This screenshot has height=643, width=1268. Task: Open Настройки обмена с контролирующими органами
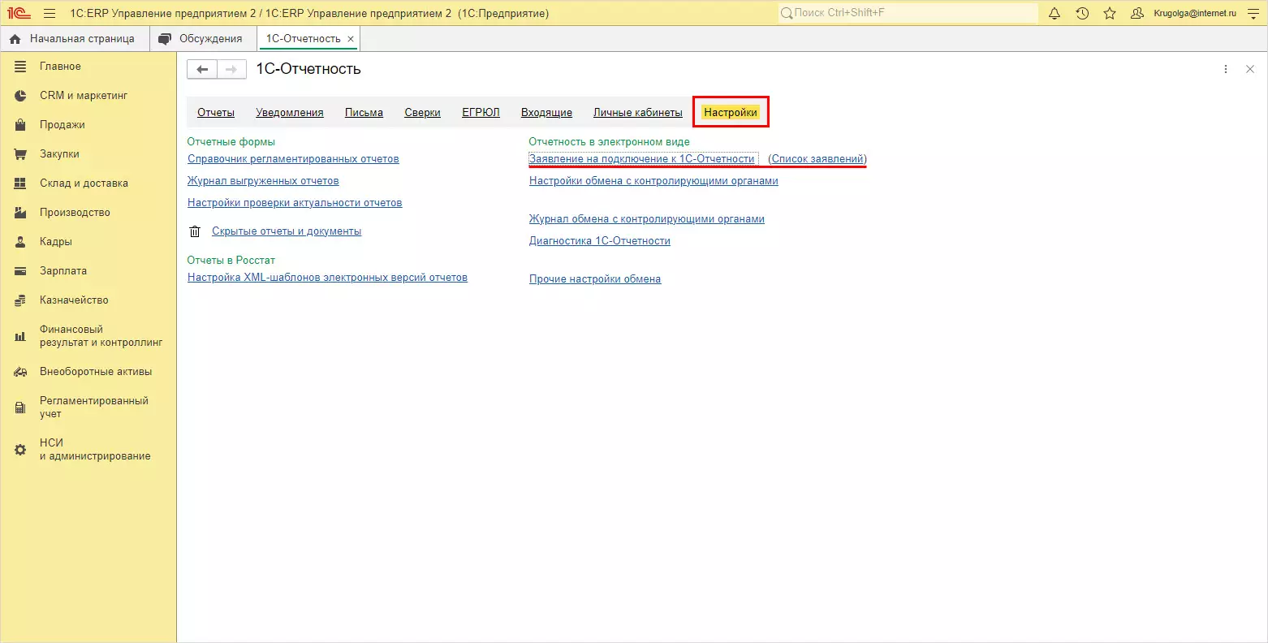coord(653,181)
